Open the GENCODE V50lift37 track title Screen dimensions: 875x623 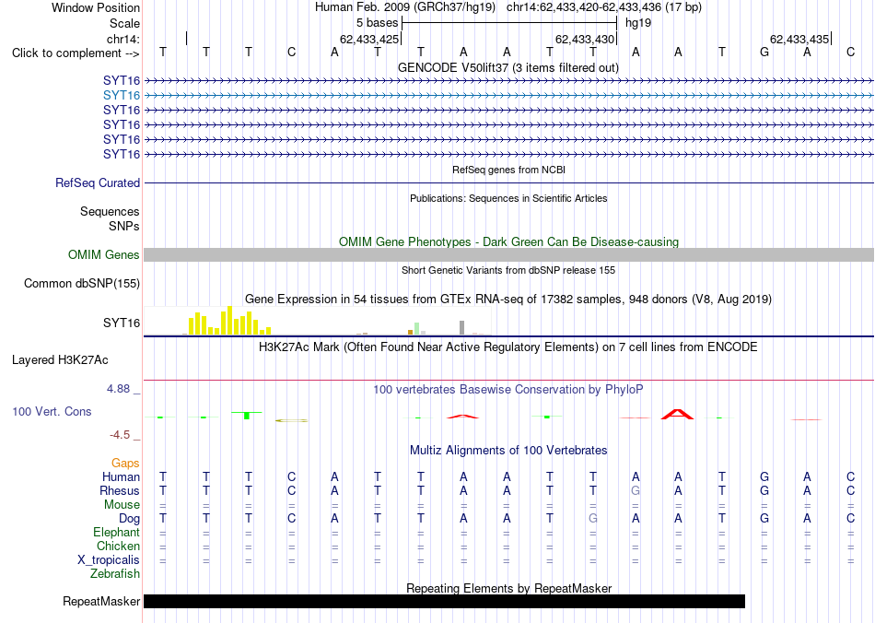tap(508, 67)
